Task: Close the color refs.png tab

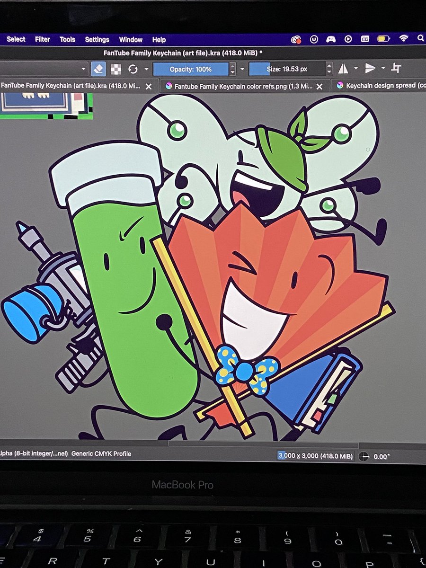Action: [319, 87]
